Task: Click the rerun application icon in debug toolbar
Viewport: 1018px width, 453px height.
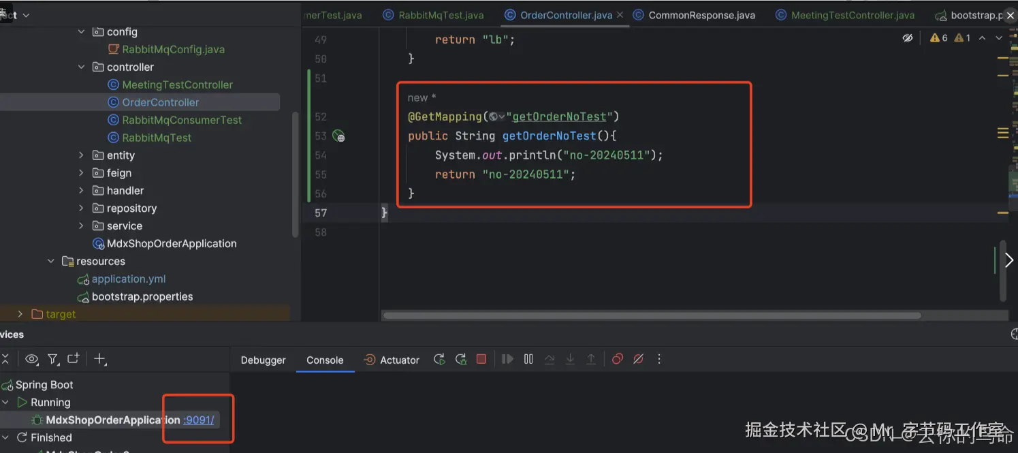Action: 439,360
